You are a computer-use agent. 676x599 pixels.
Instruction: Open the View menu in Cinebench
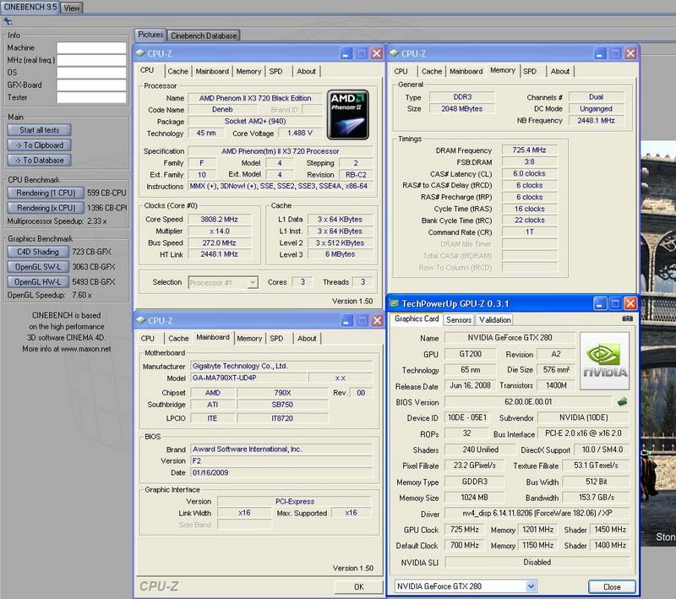(x=72, y=8)
